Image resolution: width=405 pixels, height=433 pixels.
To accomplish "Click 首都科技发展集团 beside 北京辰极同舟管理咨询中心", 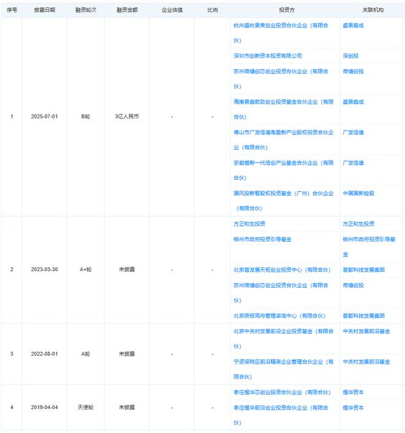I will (363, 316).
